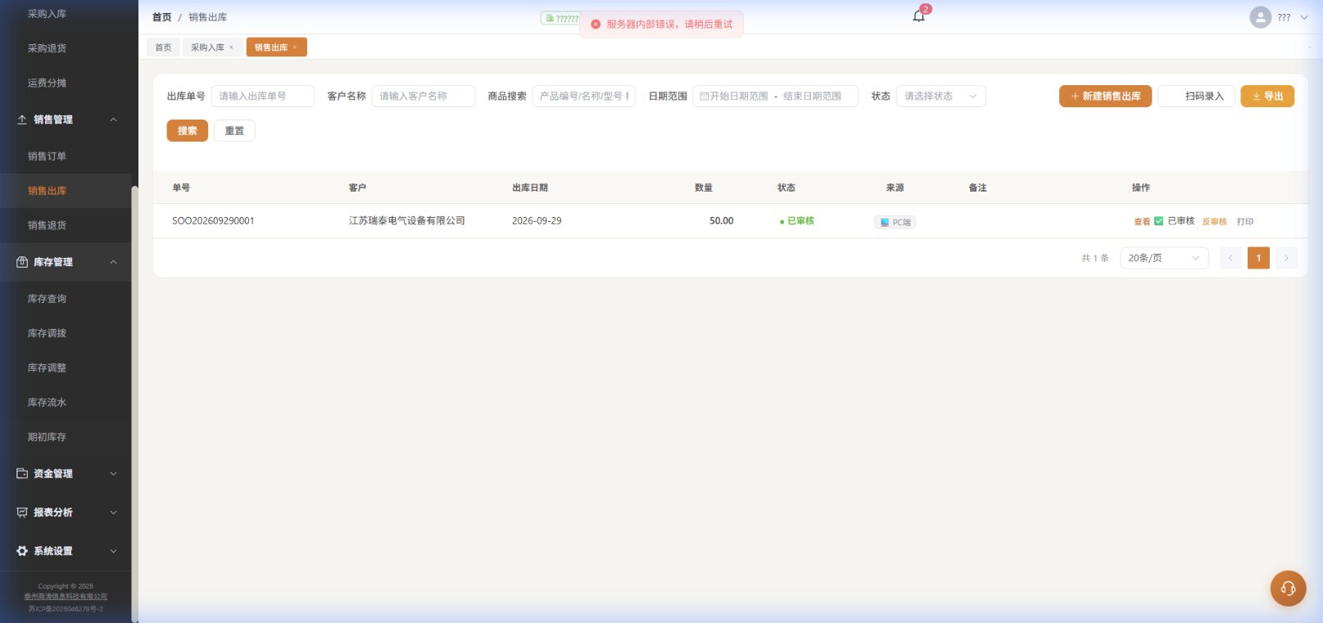Click the green ?????? badge icon
This screenshot has height=623, width=1323.
(x=550, y=18)
